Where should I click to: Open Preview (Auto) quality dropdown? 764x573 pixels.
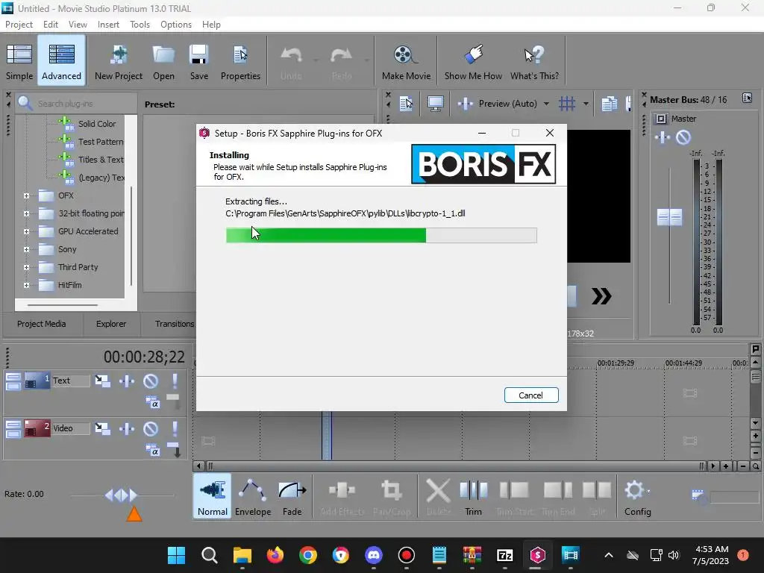click(x=546, y=103)
